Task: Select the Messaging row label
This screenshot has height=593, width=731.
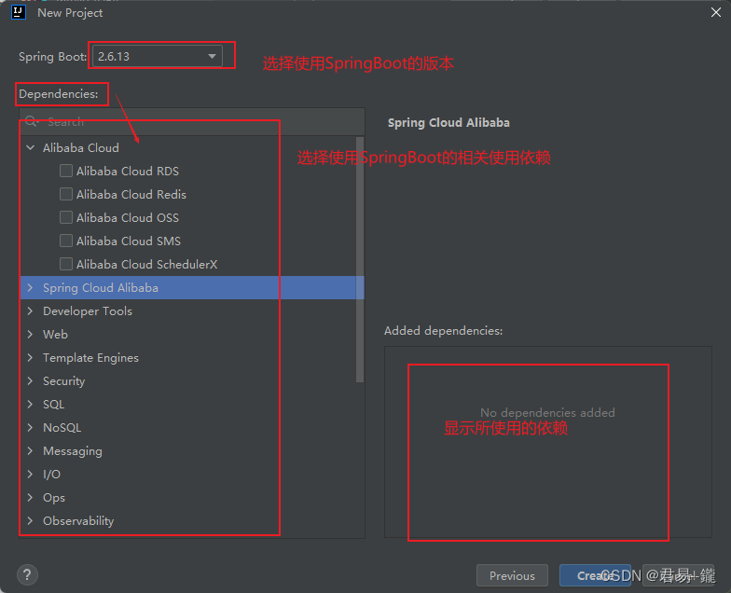Action: coord(73,451)
